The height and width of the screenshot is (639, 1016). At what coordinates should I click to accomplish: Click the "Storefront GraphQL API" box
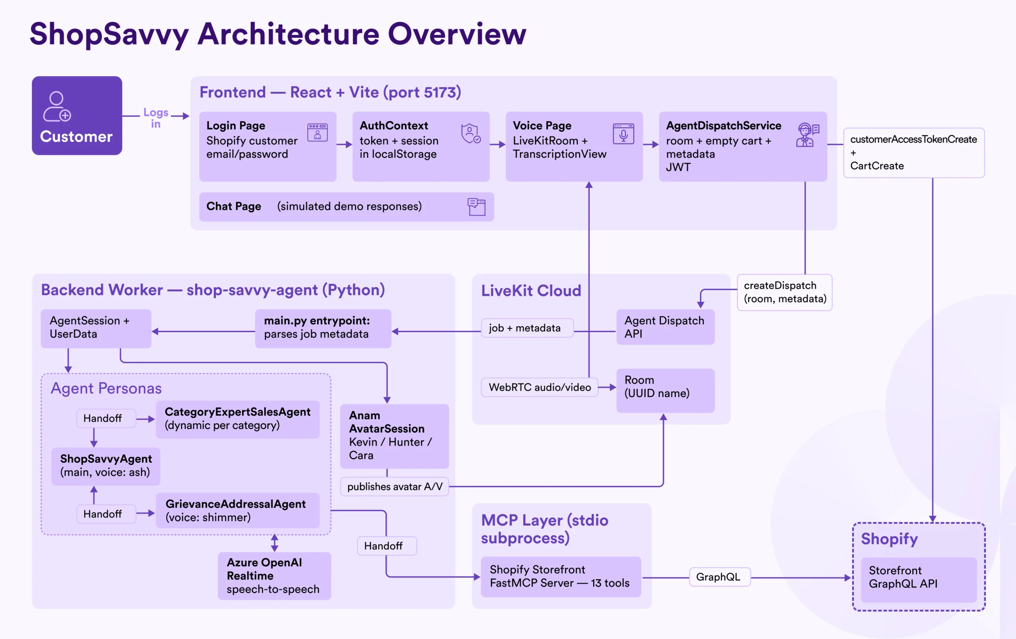(919, 579)
